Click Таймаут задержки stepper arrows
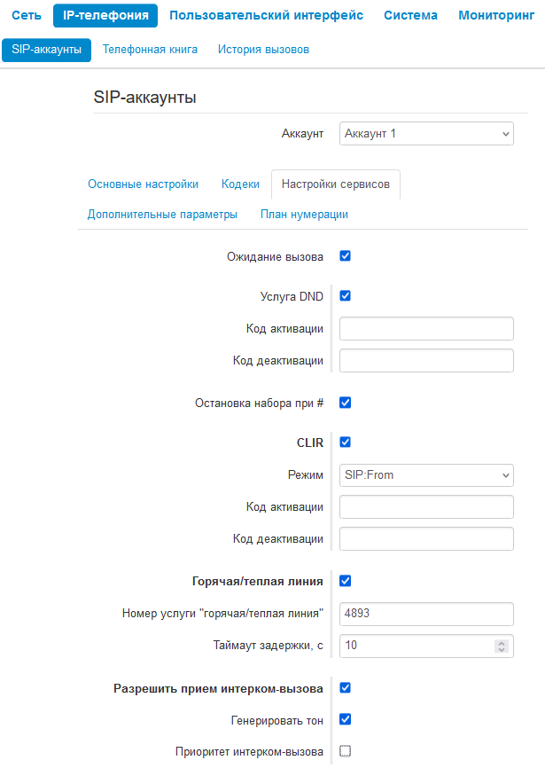 click(x=501, y=646)
